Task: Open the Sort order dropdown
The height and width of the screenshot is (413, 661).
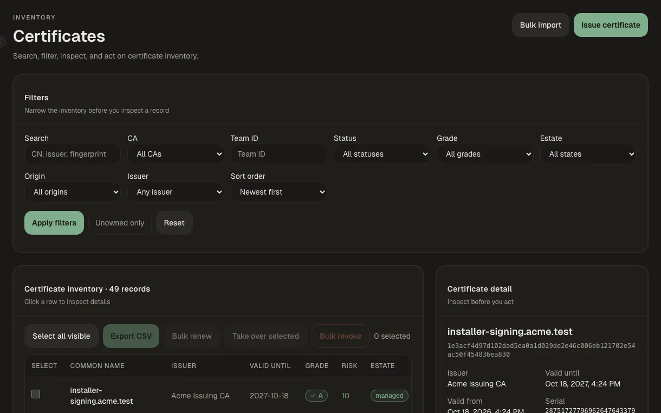Action: tap(278, 192)
